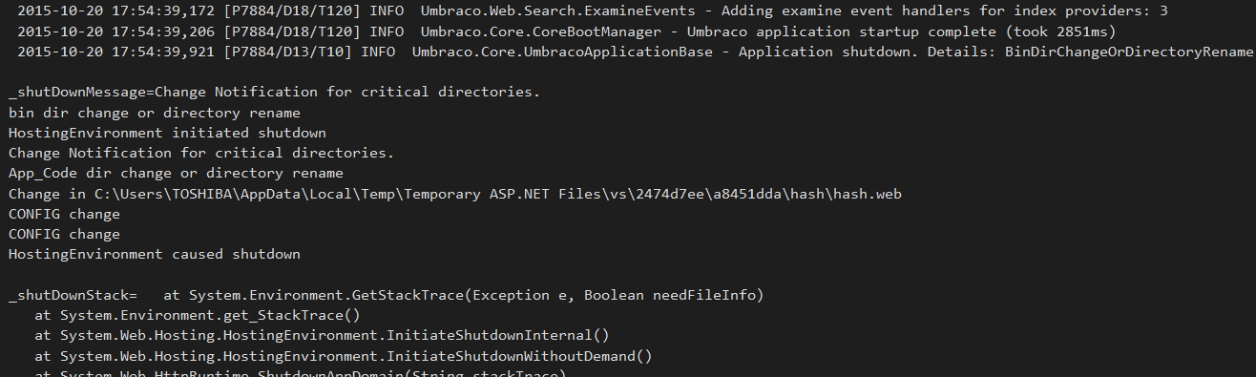Click the 'took 2851ms' startup text
This screenshot has height=377, width=1256.
pos(1061,31)
